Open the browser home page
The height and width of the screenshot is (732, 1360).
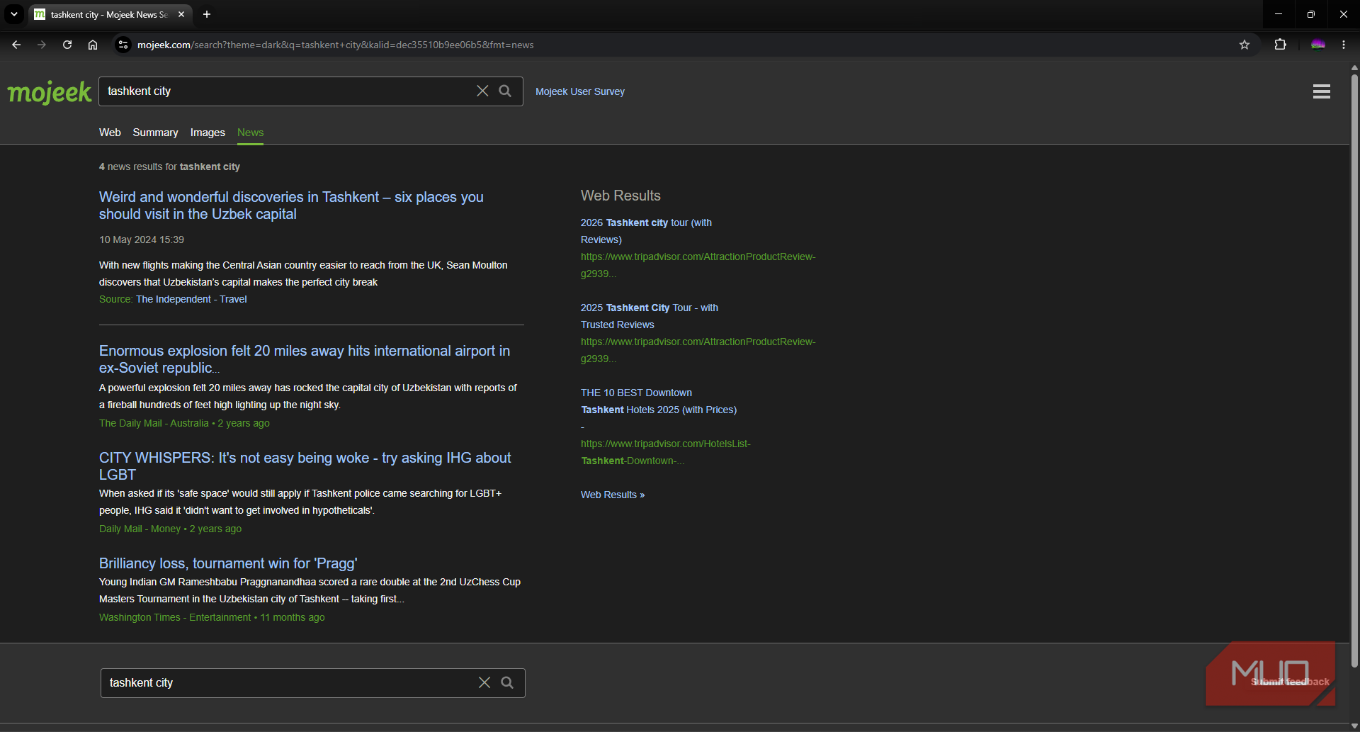point(93,45)
